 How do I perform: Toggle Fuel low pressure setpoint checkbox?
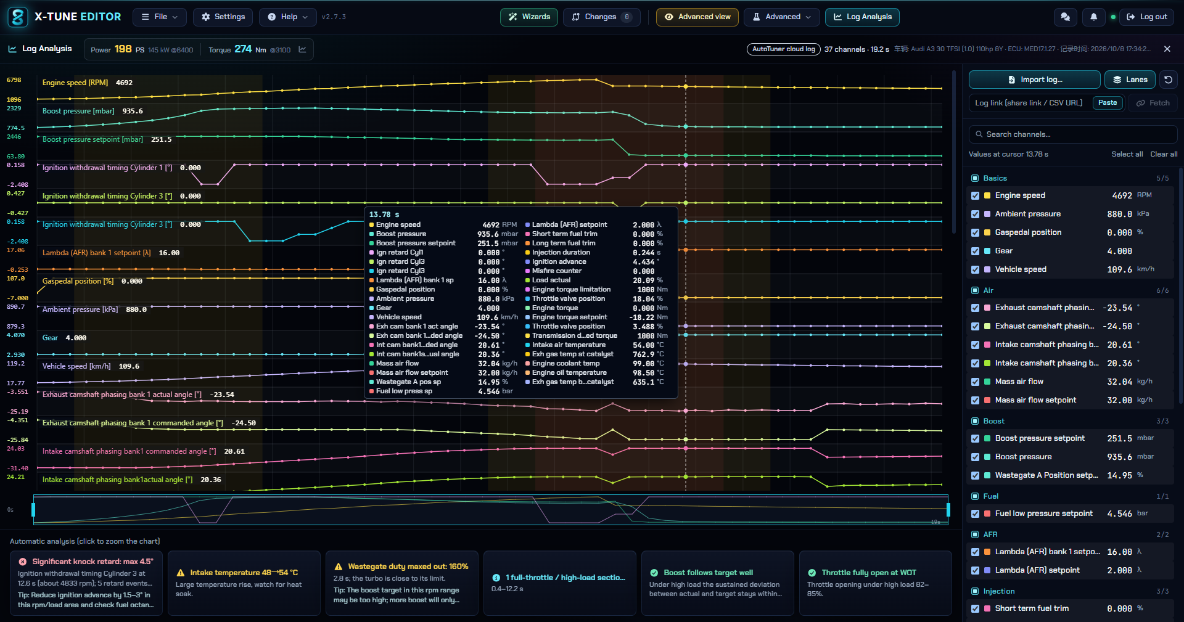pyautogui.click(x=975, y=514)
